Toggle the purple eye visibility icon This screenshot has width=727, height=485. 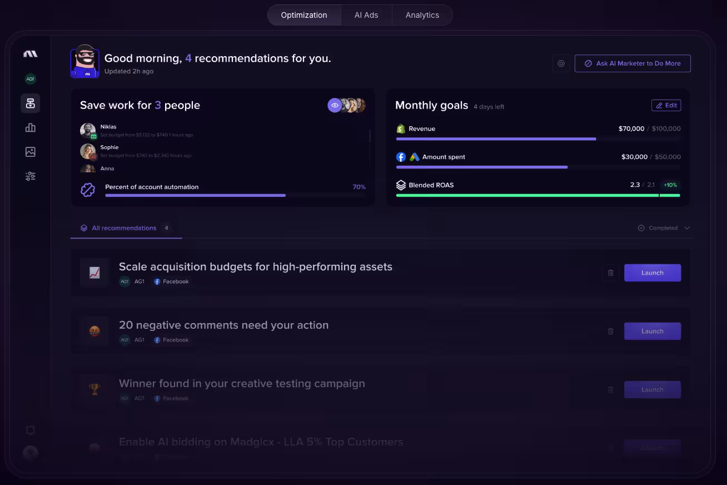(x=335, y=105)
